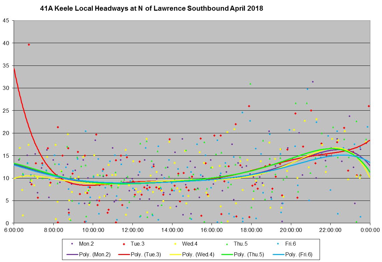Click the 12:00:00 x-axis label
This screenshot has width=382, height=262.
[132, 230]
